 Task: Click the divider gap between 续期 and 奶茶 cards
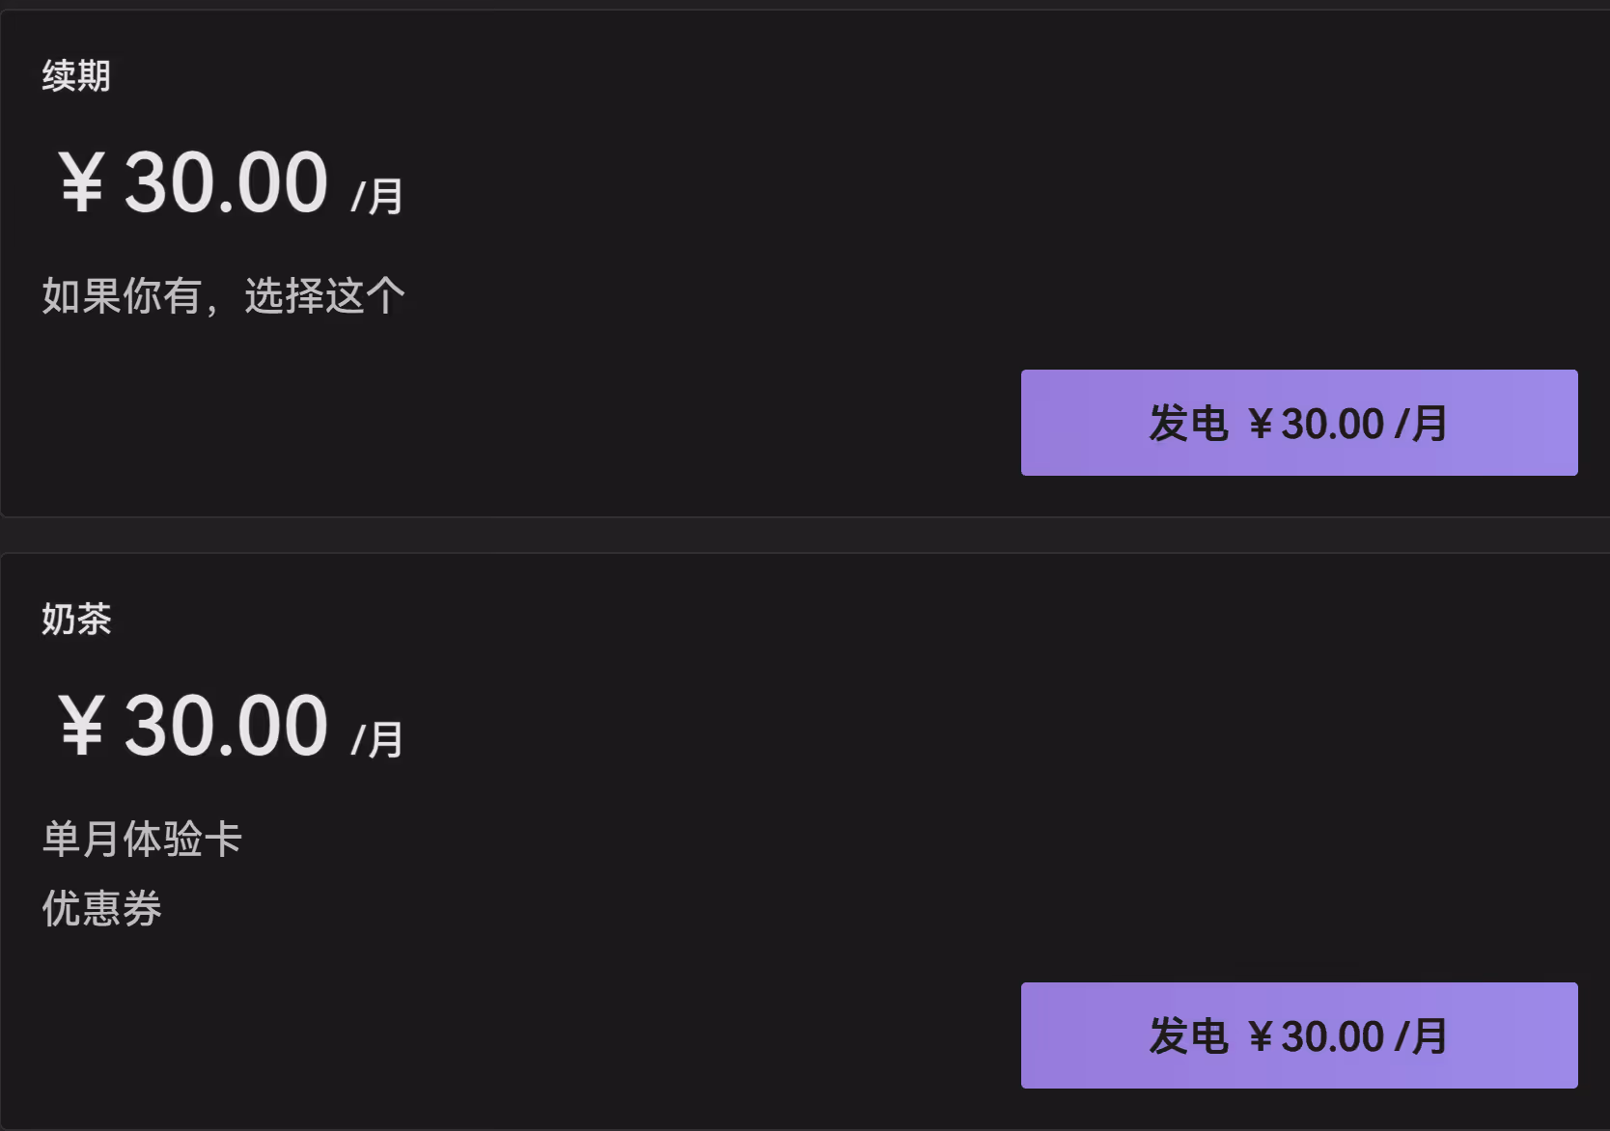click(805, 535)
